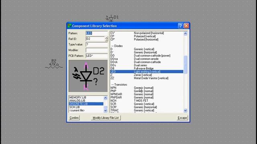257x144 pixels.
Task: Select DISCRETE.LIB in library list
Action: (x=86, y=104)
